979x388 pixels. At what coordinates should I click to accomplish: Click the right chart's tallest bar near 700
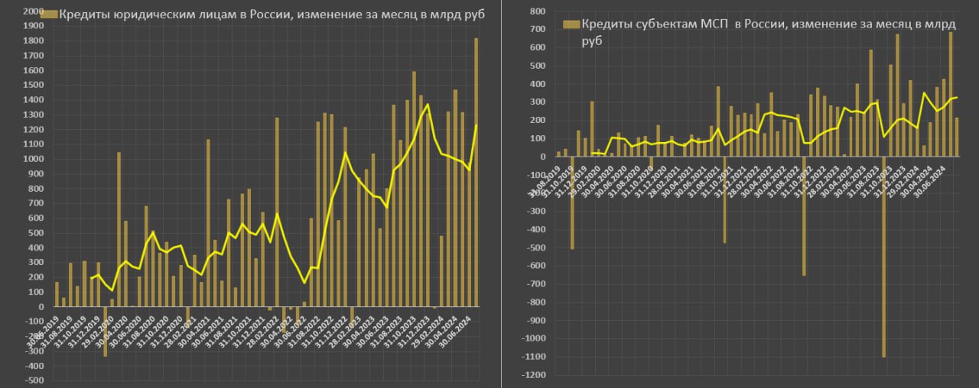(951, 93)
